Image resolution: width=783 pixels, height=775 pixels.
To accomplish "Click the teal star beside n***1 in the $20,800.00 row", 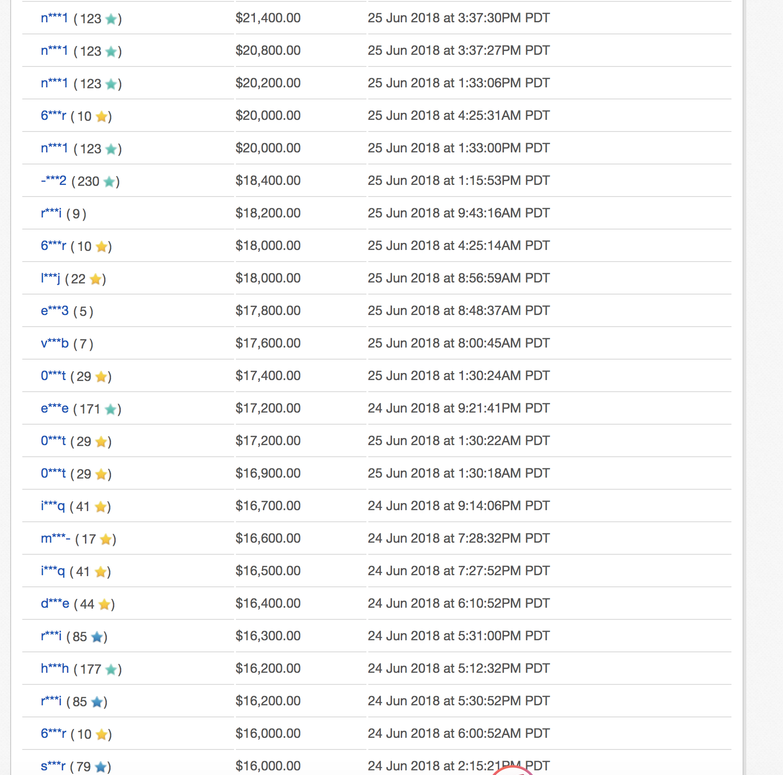I will 111,52.
